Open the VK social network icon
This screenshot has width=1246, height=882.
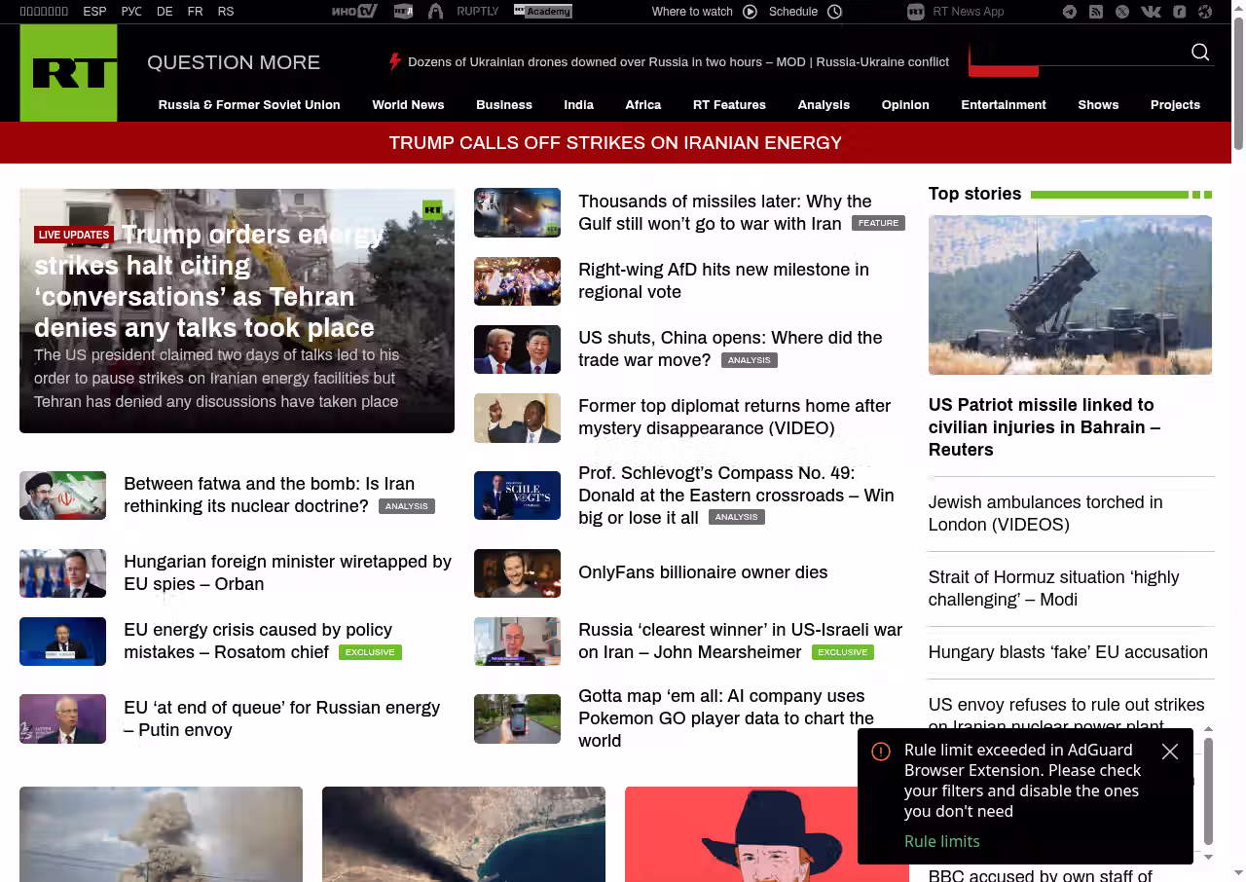(1151, 12)
